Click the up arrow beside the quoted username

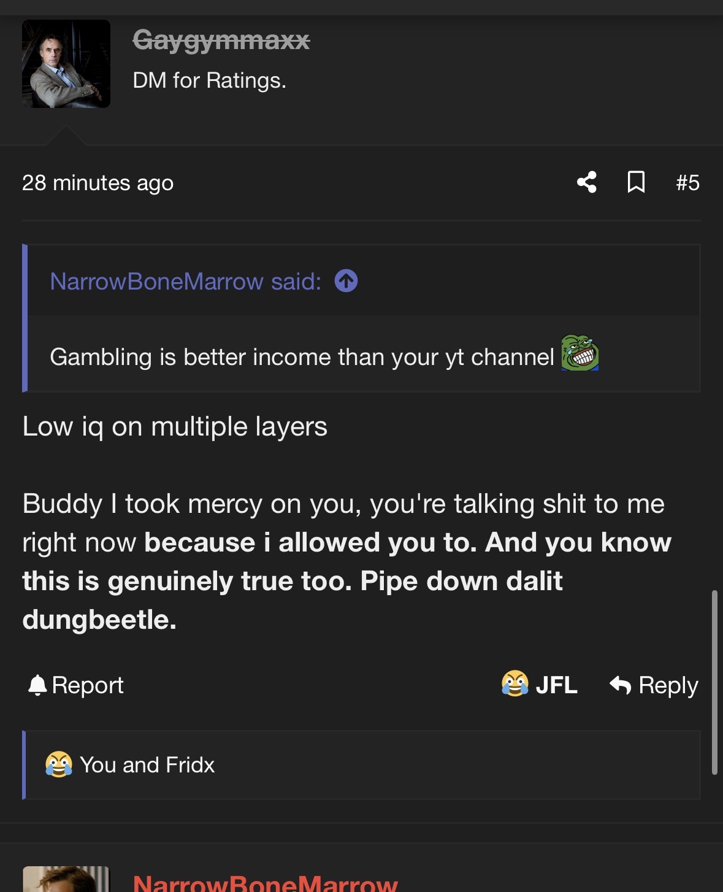pos(346,281)
